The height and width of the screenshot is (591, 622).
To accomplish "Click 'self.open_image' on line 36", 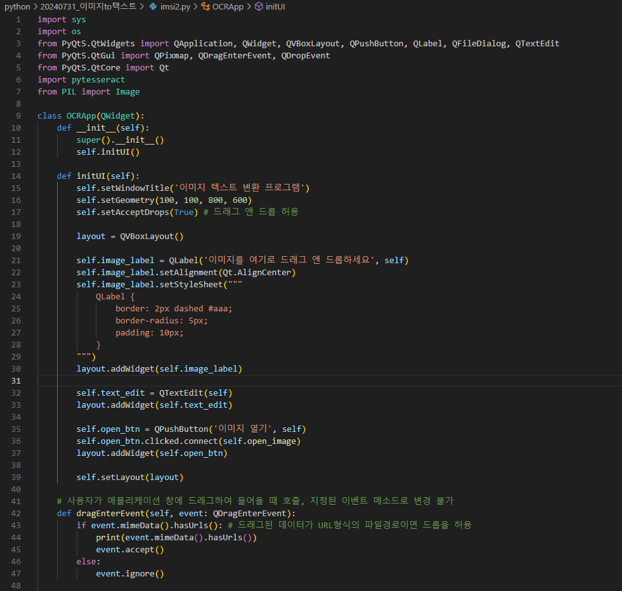I will coord(259,441).
